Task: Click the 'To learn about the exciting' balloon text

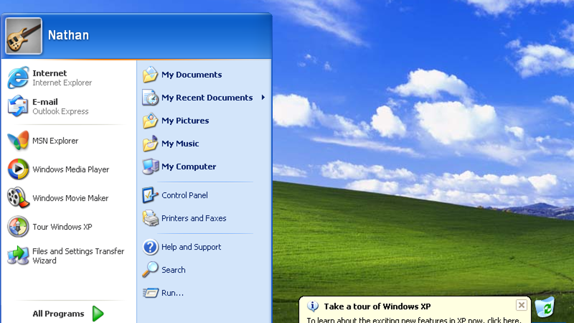Action: [x=414, y=320]
